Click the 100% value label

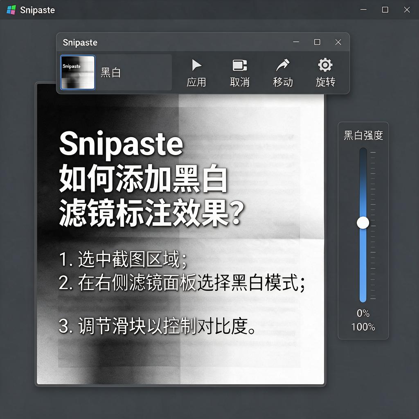(x=363, y=327)
